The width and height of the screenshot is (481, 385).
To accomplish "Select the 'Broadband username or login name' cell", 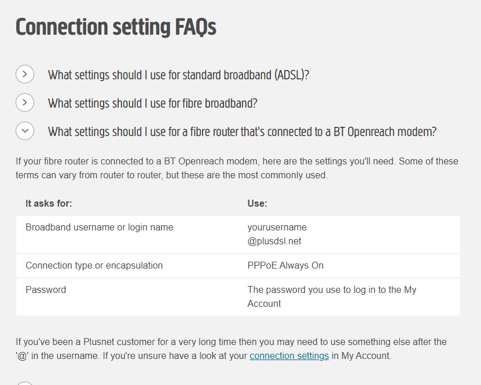I will click(x=99, y=228).
